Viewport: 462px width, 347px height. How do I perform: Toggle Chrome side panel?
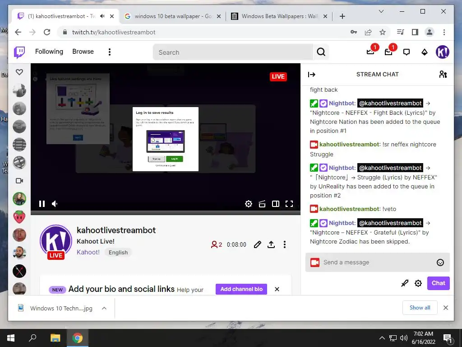pos(415,32)
